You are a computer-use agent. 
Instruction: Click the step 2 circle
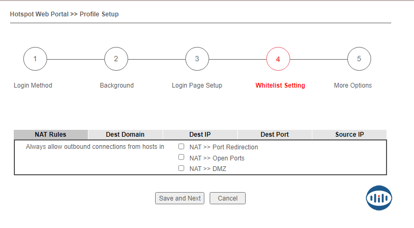click(116, 59)
